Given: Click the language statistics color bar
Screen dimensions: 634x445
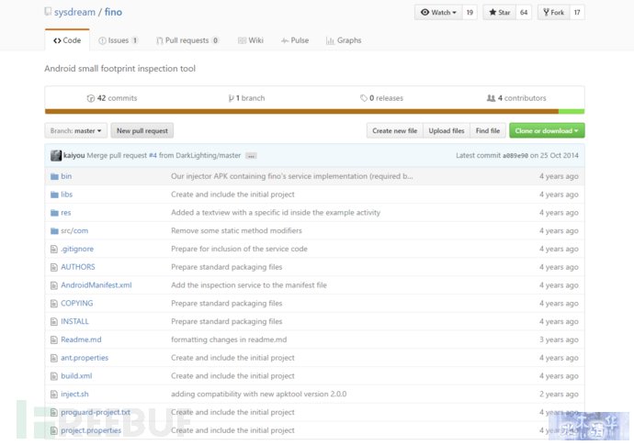Looking at the screenshot, I should [314, 111].
